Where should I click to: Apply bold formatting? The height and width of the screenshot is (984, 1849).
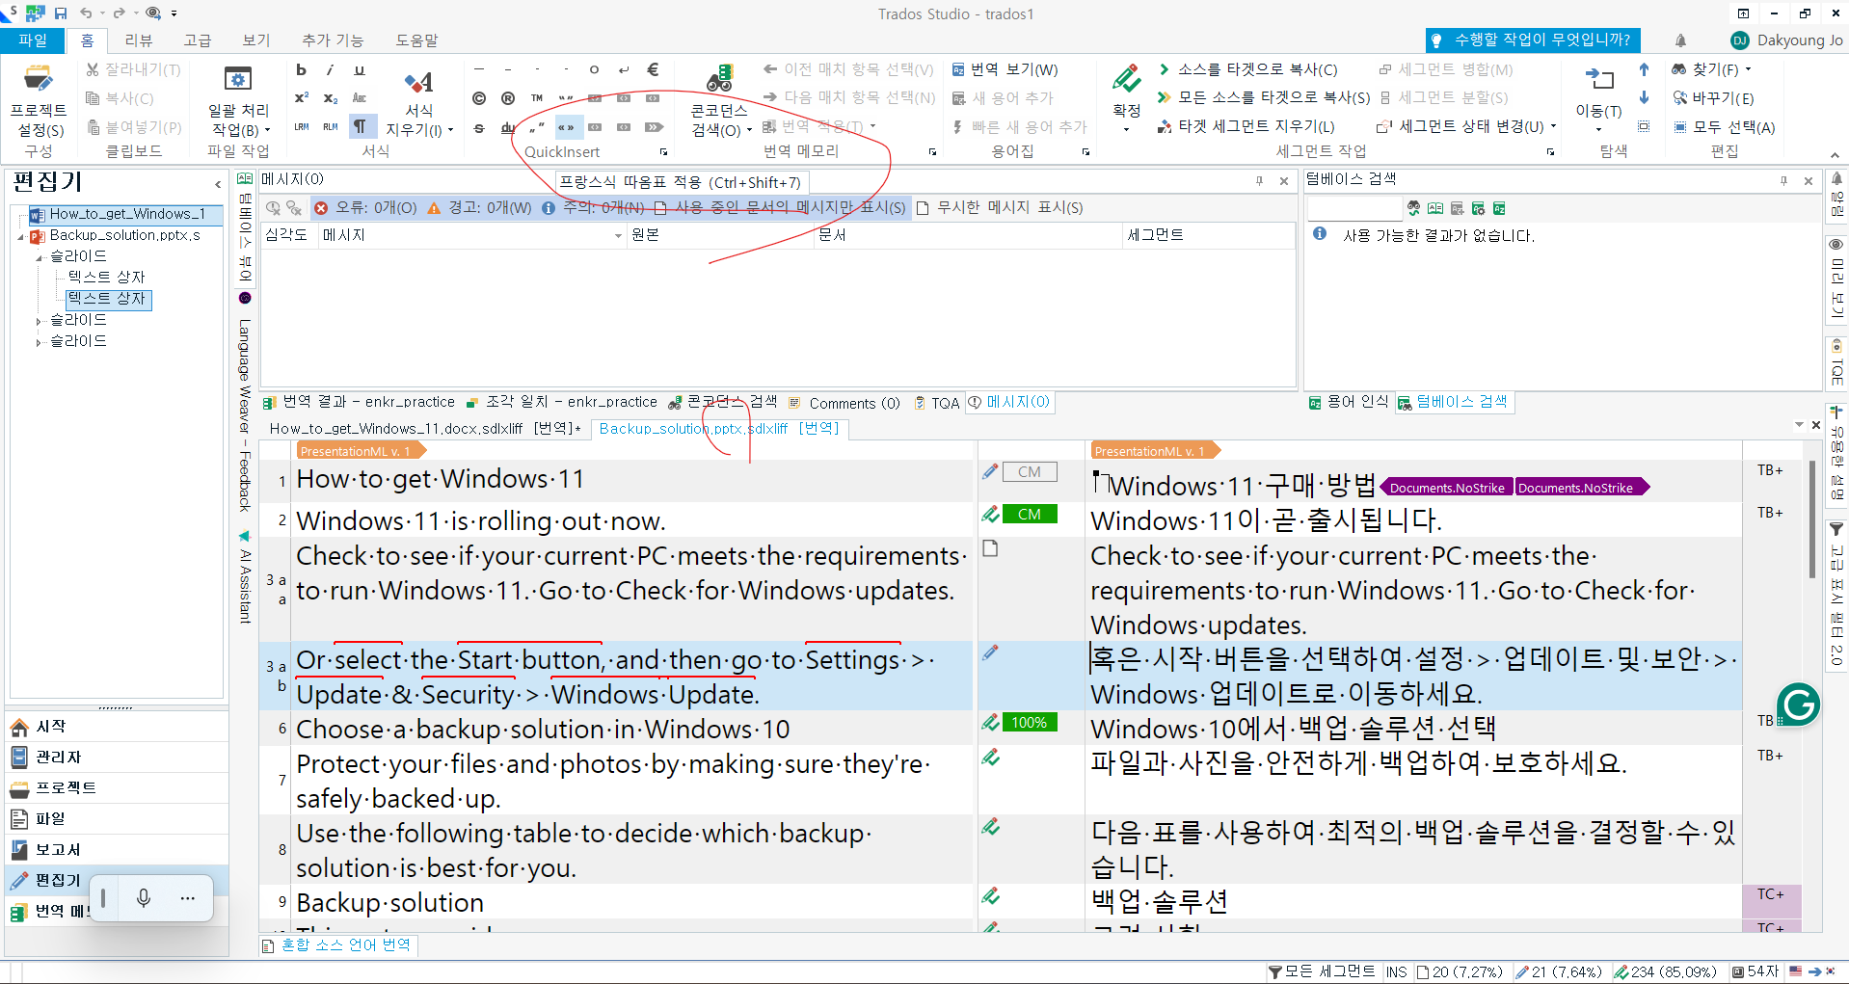pyautogui.click(x=301, y=69)
